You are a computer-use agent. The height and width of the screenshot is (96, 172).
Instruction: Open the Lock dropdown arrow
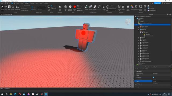(82, 8)
